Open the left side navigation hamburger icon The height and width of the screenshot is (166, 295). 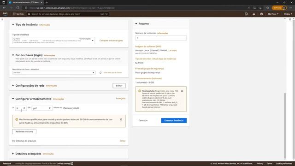point(2,19)
